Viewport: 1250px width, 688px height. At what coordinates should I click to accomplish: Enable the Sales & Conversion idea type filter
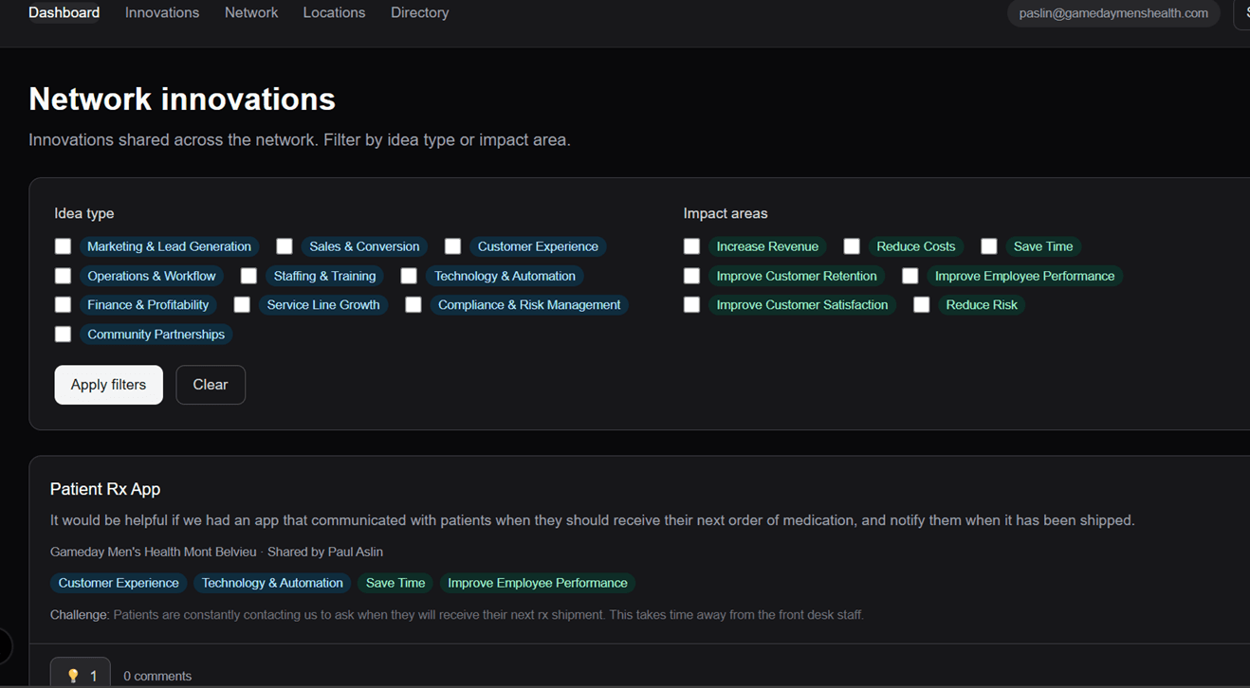[x=285, y=245]
